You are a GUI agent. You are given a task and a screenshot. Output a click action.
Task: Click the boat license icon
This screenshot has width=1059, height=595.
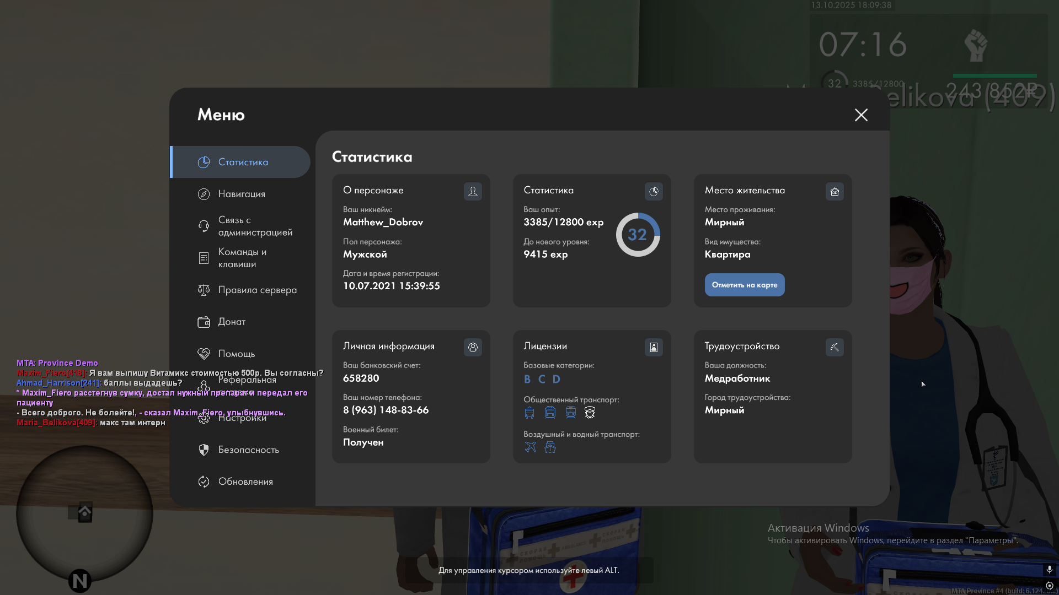click(x=550, y=447)
